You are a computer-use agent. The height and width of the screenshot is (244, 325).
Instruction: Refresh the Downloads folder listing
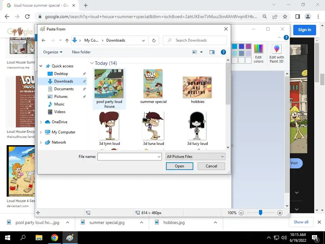pyautogui.click(x=154, y=40)
